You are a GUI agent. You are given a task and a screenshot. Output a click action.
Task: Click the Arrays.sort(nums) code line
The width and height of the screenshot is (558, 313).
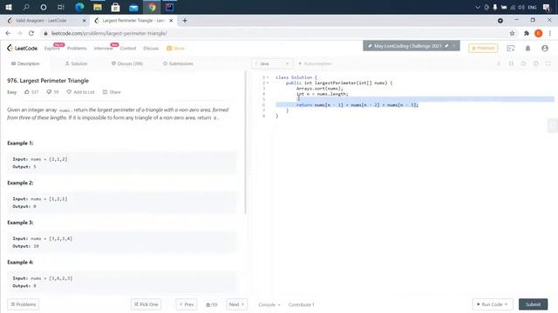pos(320,89)
